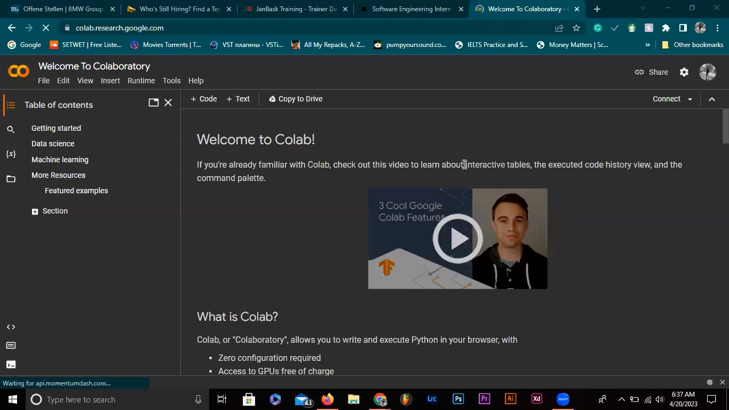Close the Table of contents panel
The width and height of the screenshot is (729, 410).
(x=168, y=102)
